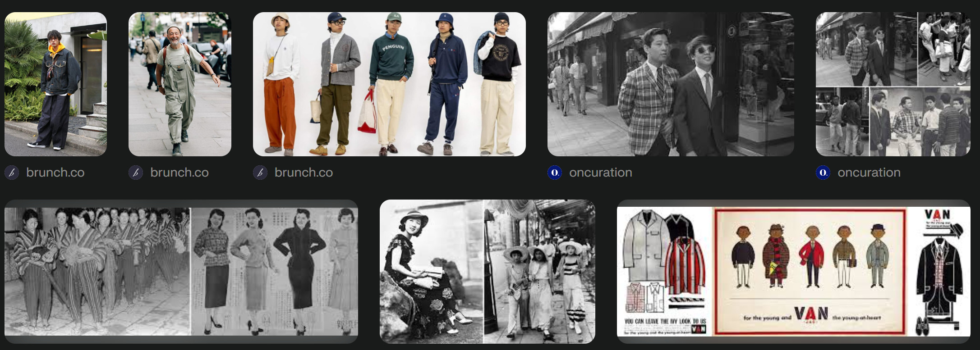
Task: Open photo of man in denim jacket
Action: tap(55, 84)
